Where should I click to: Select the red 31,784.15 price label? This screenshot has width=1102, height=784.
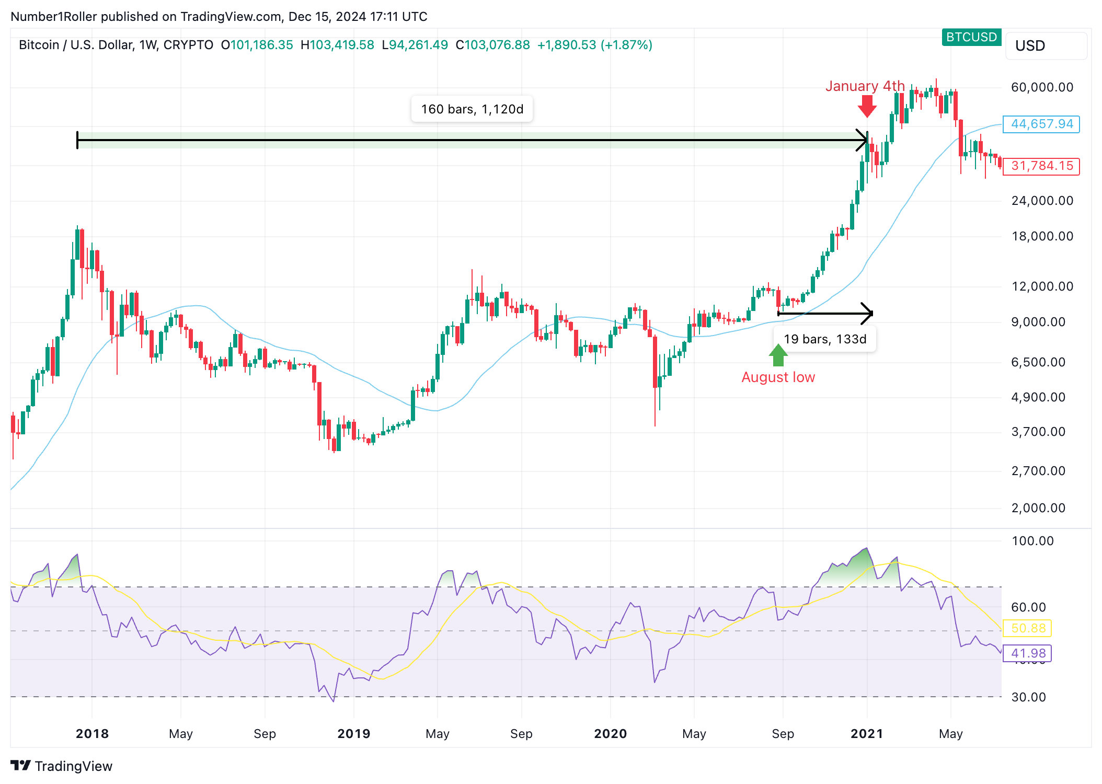point(1041,166)
